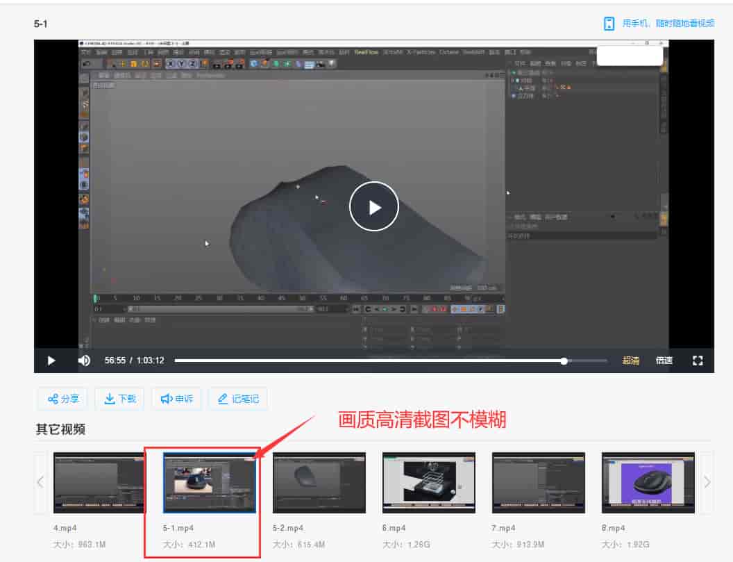Click the progress bar seek handle
733x562 pixels.
click(564, 361)
